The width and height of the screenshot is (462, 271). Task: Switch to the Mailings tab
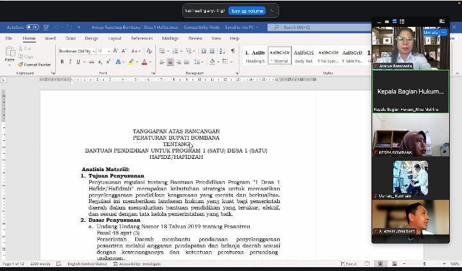pyautogui.click(x=170, y=38)
